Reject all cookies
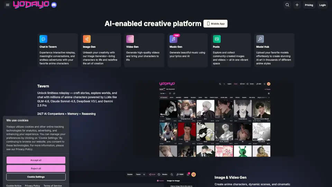The width and height of the screenshot is (332, 187). [x=36, y=168]
